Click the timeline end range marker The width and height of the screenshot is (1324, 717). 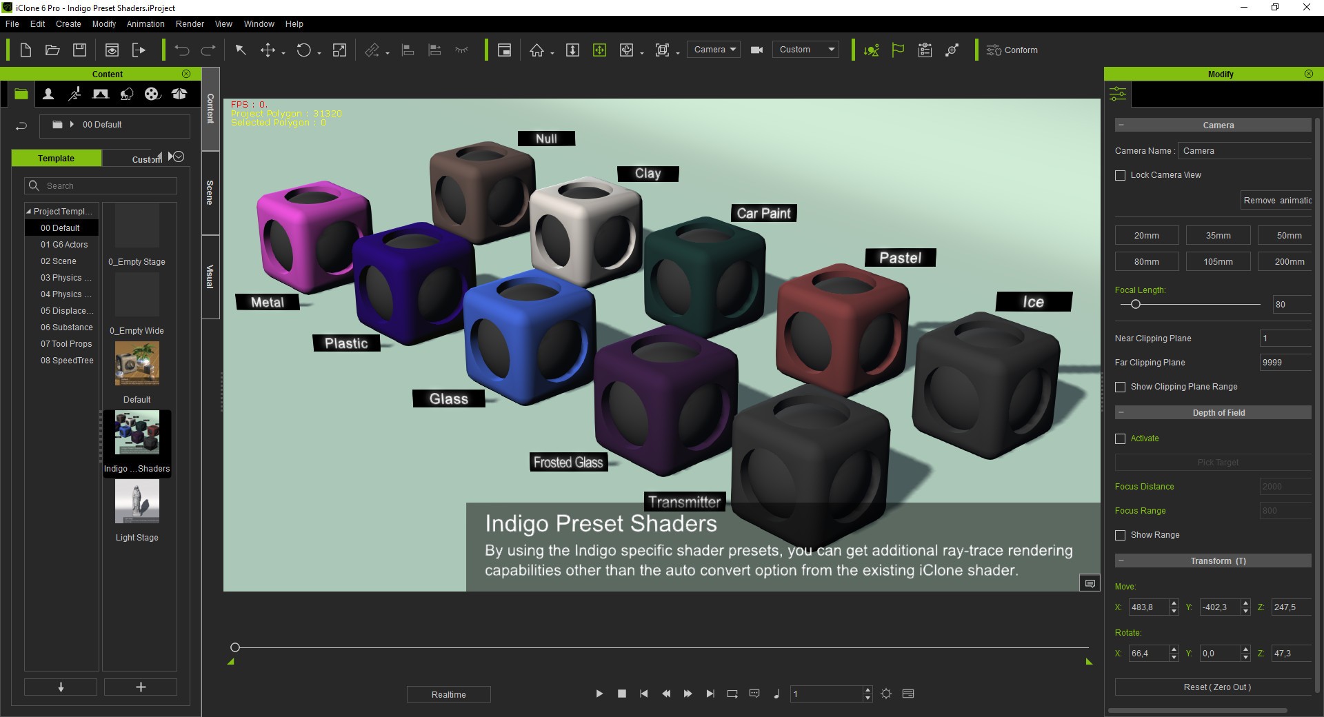click(1089, 662)
